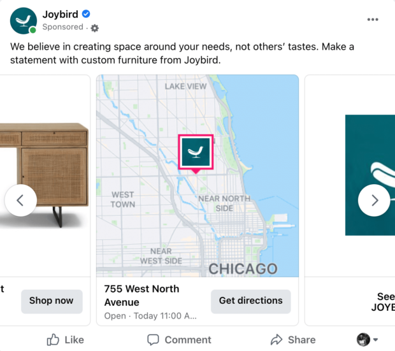Open the three-dot post options menu
Viewport: 395px width, 351px height.
(x=373, y=20)
